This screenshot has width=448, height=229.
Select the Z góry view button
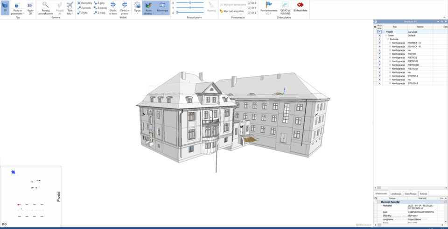pos(99,3)
